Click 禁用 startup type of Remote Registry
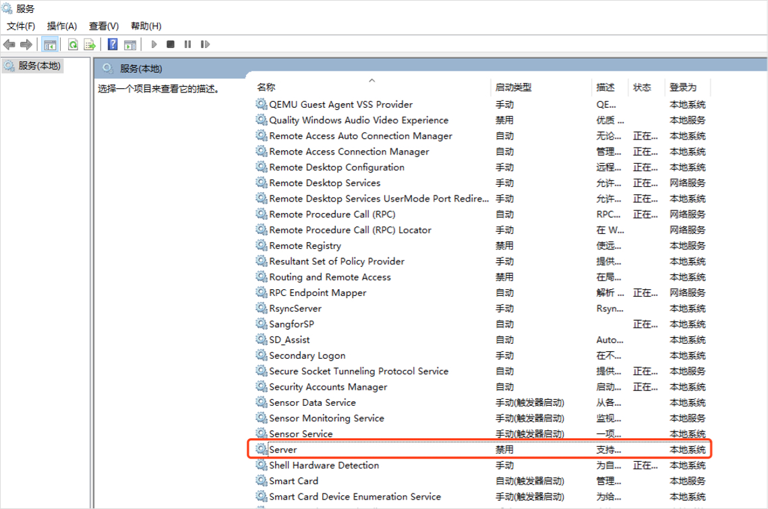 click(x=504, y=245)
